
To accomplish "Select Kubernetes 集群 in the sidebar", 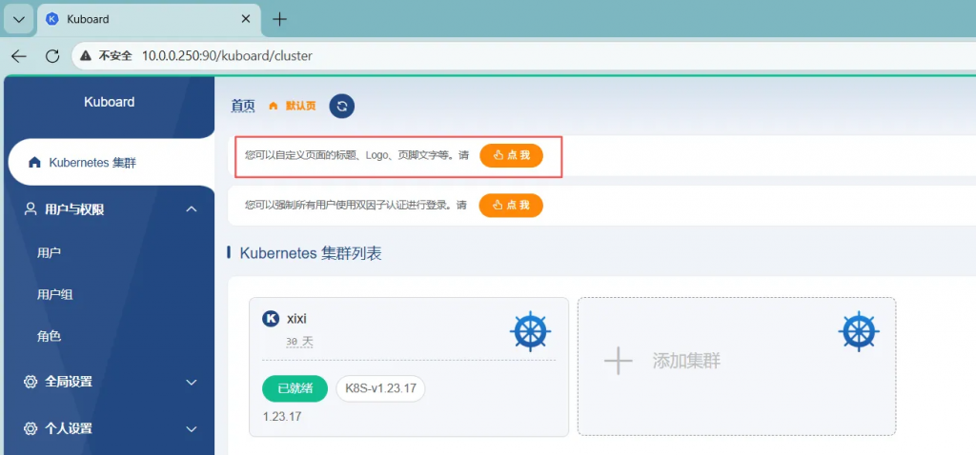I will (92, 163).
